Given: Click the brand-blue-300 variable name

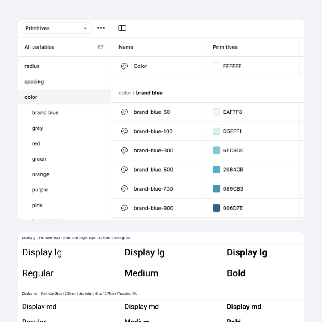Looking at the screenshot, I should (153, 150).
